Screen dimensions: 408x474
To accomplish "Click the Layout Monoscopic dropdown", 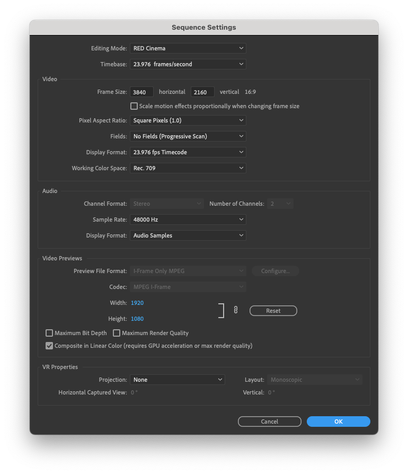I will [315, 380].
